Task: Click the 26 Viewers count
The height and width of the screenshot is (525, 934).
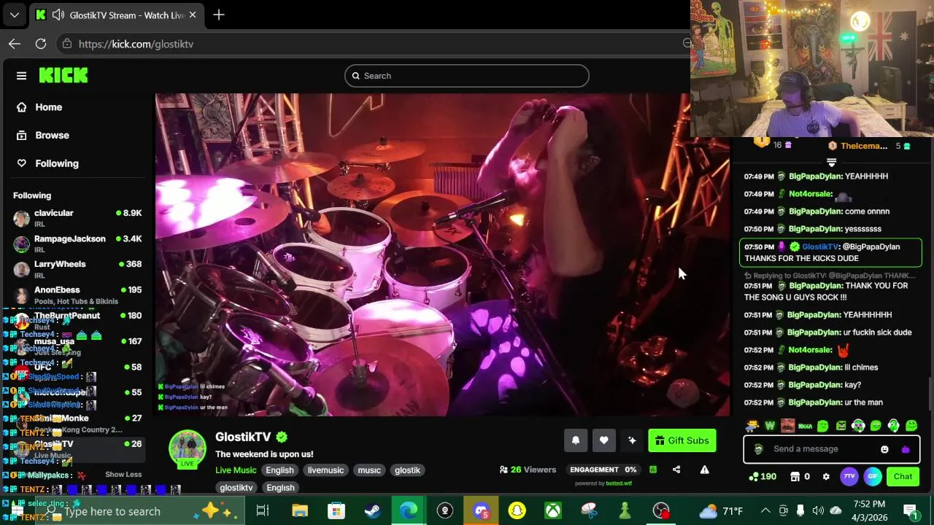Action: (528, 470)
